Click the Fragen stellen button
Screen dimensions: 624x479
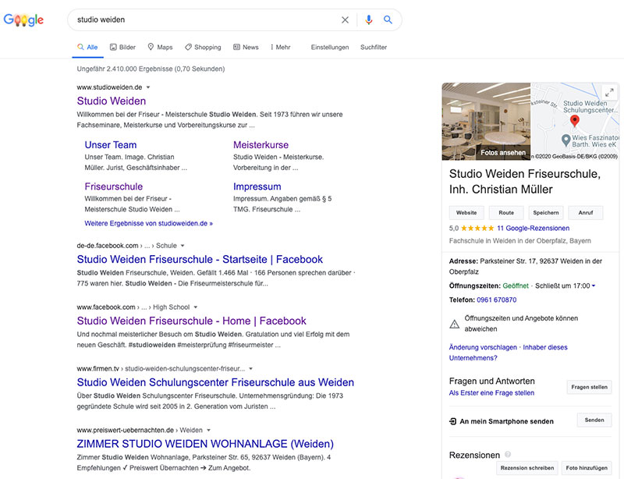[x=589, y=387]
